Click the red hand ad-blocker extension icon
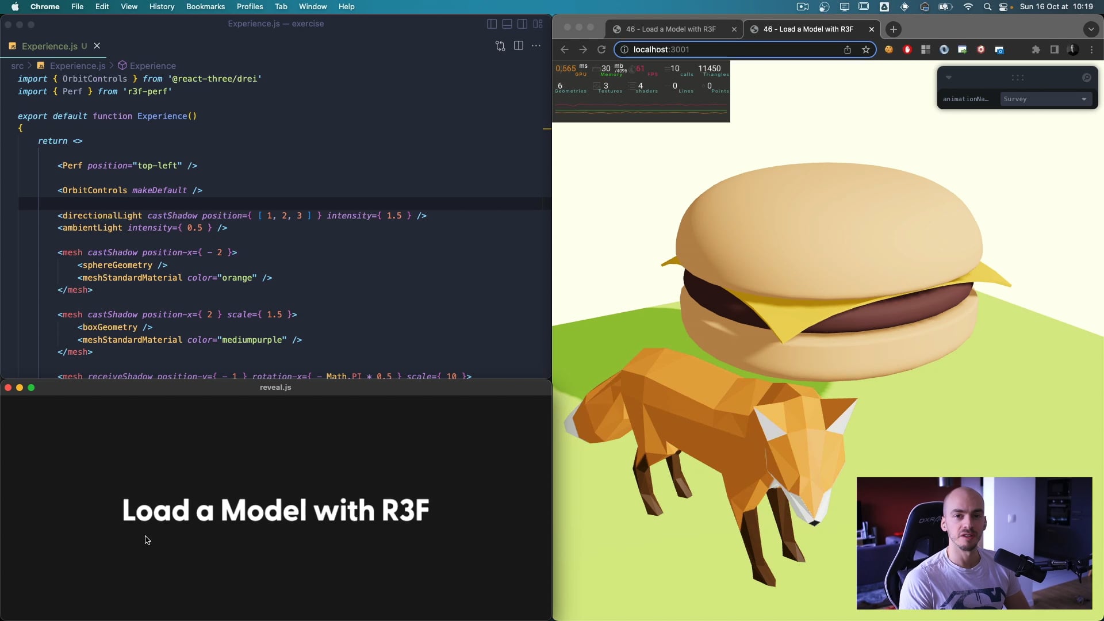The height and width of the screenshot is (621, 1104). [908, 50]
